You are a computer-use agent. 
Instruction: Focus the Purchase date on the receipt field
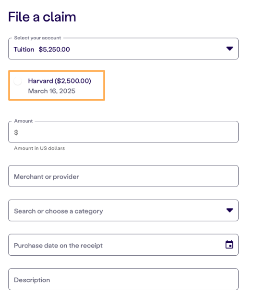pyautogui.click(x=123, y=245)
